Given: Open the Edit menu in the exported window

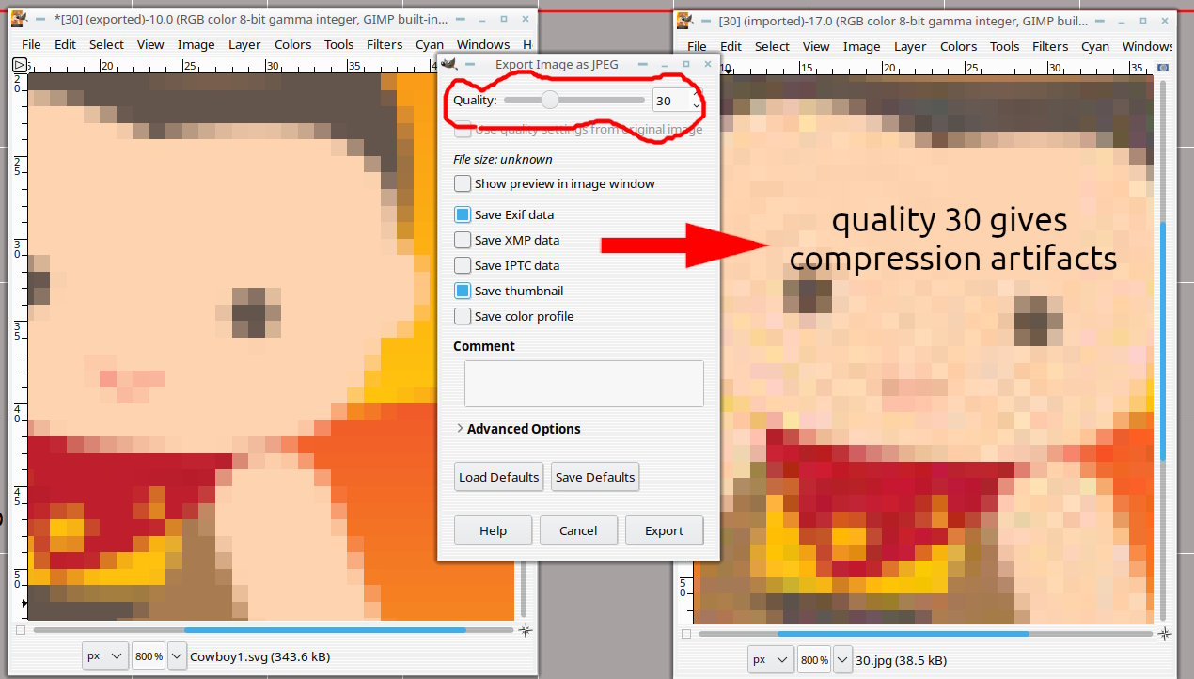Looking at the screenshot, I should pos(65,44).
